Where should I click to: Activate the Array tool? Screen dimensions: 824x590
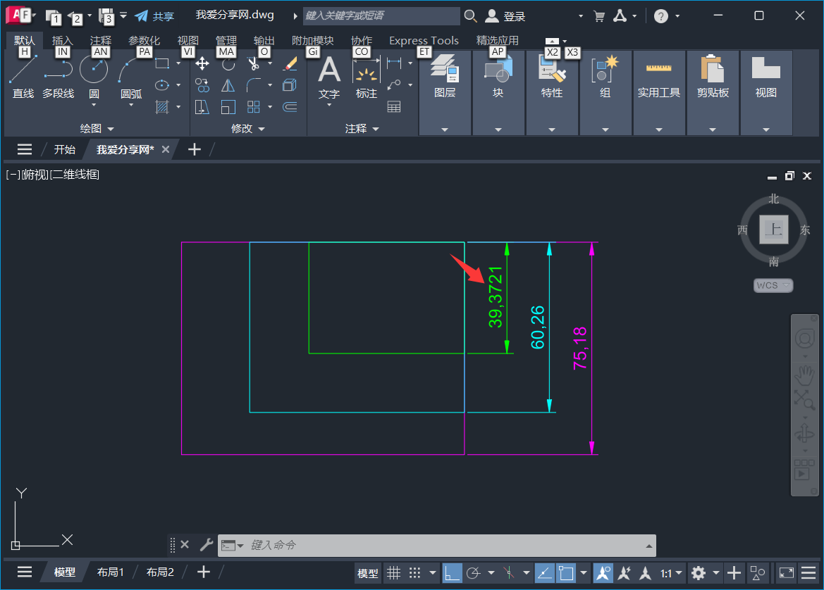(x=254, y=107)
